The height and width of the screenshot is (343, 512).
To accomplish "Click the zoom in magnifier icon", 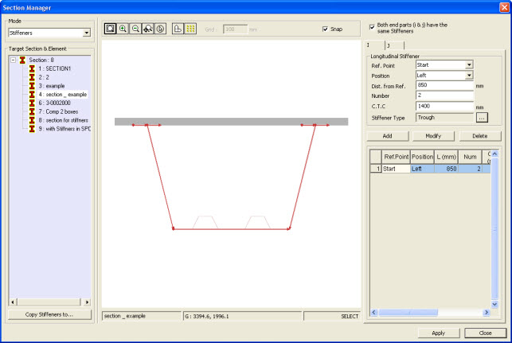I will coord(123,28).
